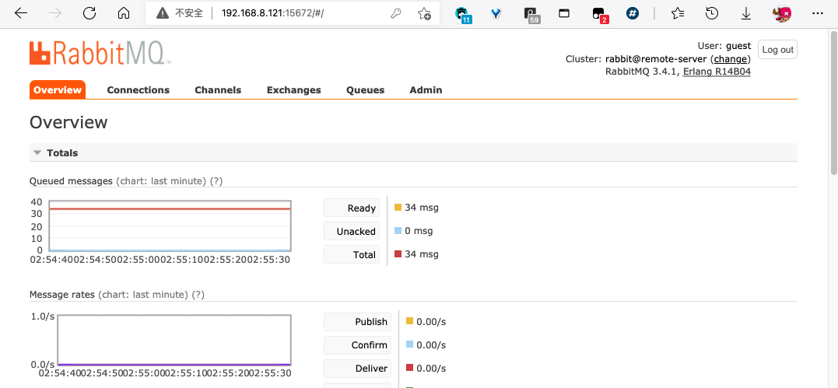Click the cluster change link
The width and height of the screenshot is (838, 388).
pyautogui.click(x=730, y=59)
